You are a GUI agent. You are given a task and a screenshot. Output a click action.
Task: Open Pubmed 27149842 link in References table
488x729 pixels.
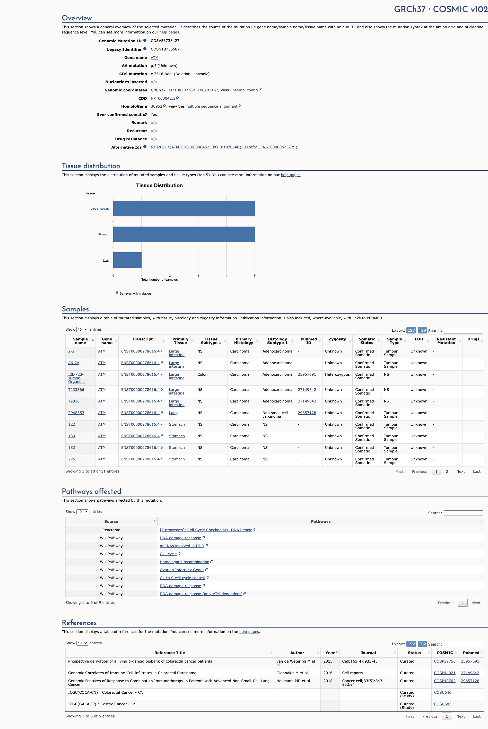tap(470, 673)
